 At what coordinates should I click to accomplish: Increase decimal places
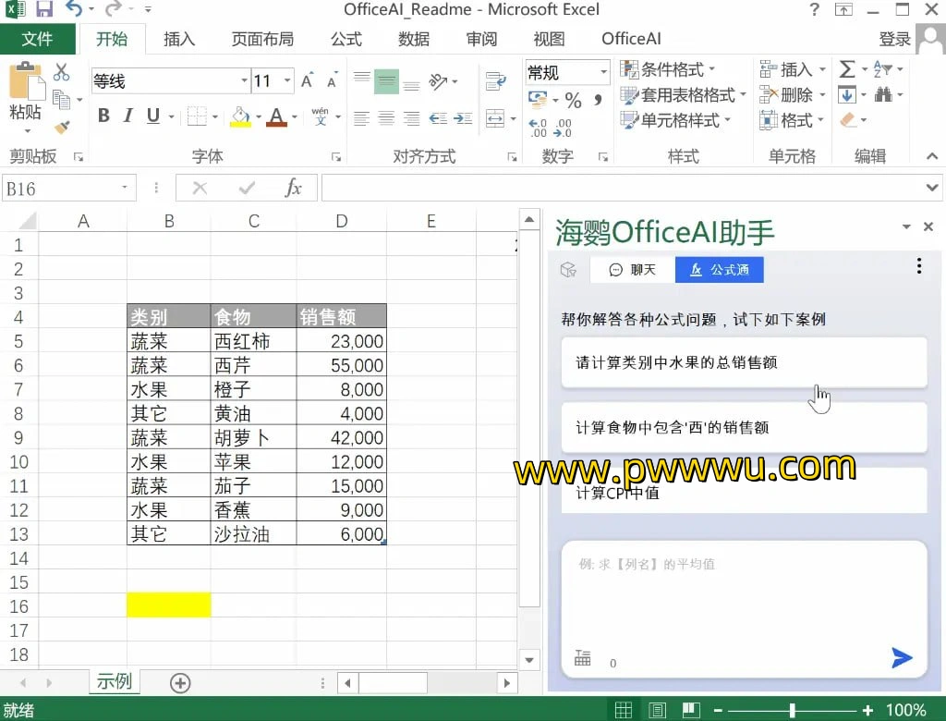point(538,128)
